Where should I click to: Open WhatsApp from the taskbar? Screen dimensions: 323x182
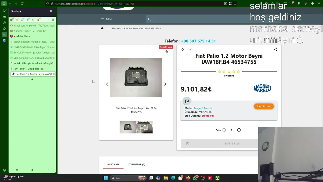tap(195, 178)
